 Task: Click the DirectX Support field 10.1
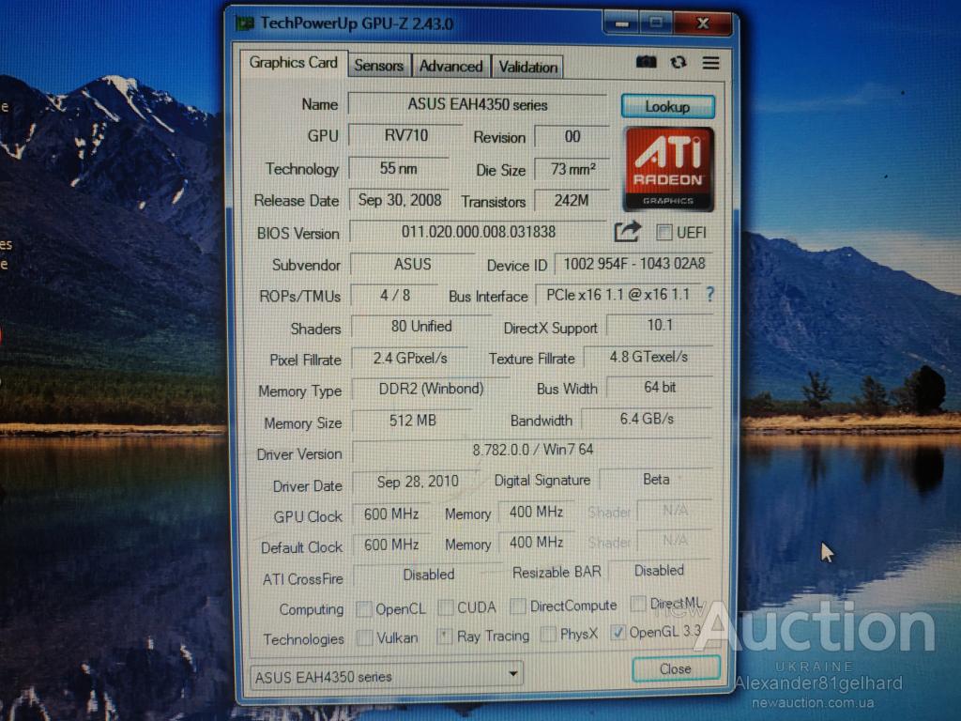(660, 325)
